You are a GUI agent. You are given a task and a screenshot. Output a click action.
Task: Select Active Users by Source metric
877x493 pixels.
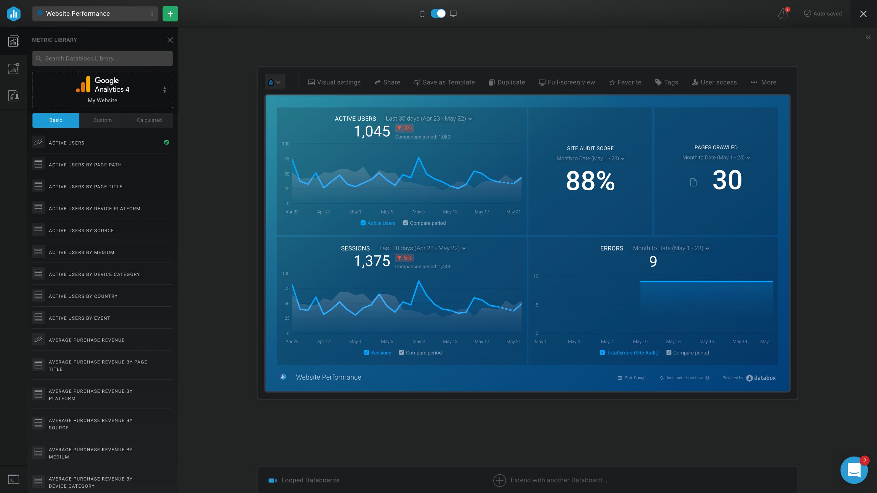[102, 230]
